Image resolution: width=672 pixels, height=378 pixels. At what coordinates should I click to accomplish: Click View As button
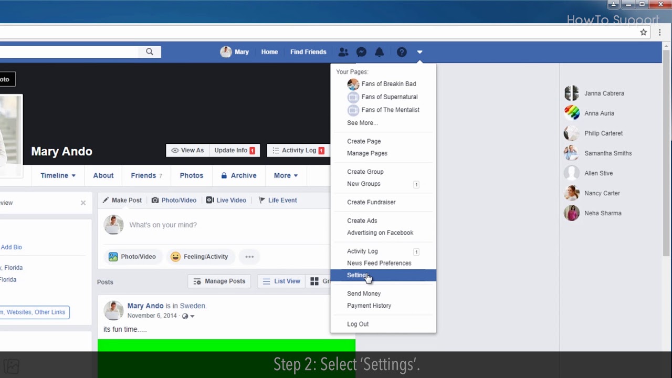(x=187, y=150)
